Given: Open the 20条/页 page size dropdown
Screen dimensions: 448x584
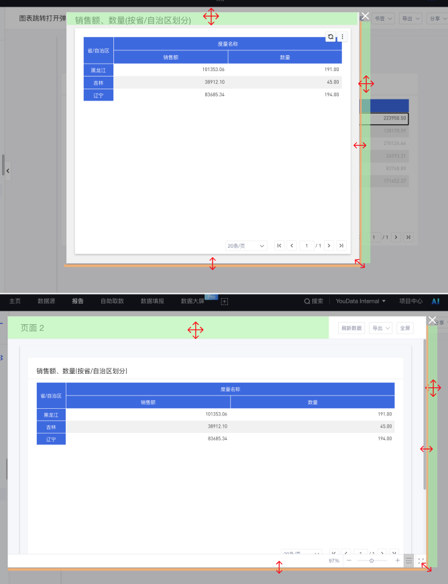Looking at the screenshot, I should (246, 246).
